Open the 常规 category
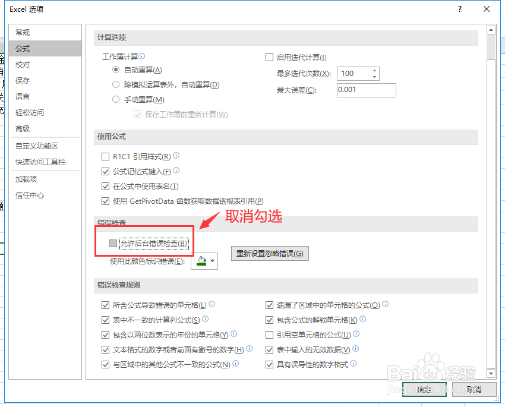505x407 pixels. [45, 32]
